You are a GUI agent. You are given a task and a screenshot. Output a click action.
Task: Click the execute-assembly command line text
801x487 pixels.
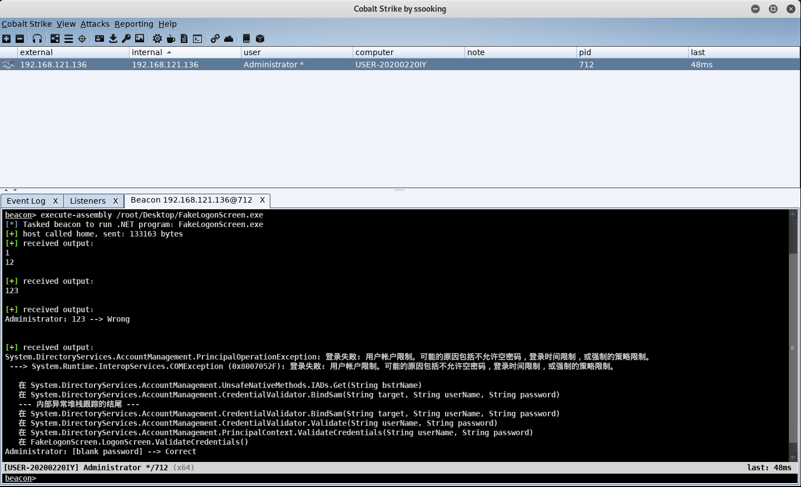point(152,215)
